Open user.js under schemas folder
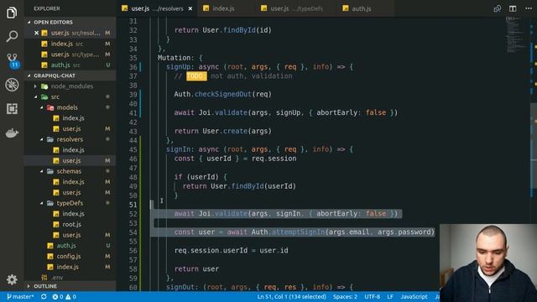This screenshot has width=537, height=302. click(x=70, y=192)
